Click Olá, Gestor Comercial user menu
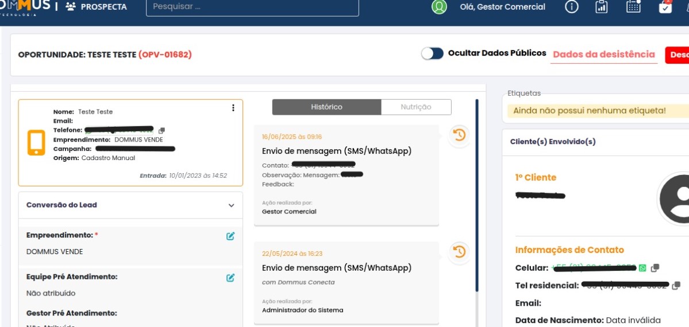Image resolution: width=689 pixels, height=327 pixels. point(502,7)
